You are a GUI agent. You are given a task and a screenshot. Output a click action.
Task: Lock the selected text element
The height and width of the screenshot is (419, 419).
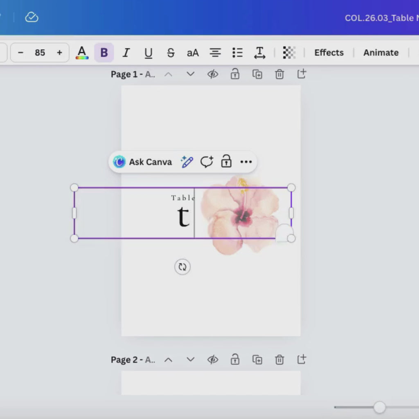(226, 161)
